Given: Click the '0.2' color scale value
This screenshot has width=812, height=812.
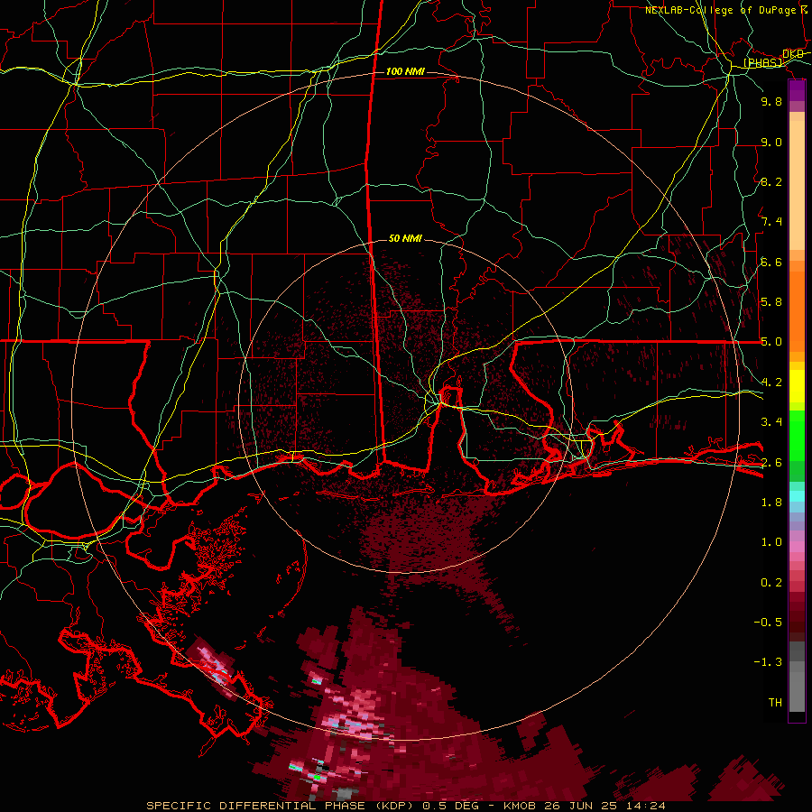Looking at the screenshot, I should (771, 583).
